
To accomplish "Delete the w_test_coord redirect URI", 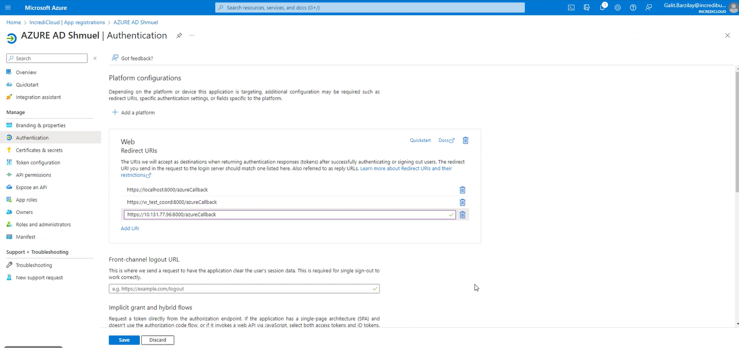I will point(462,202).
